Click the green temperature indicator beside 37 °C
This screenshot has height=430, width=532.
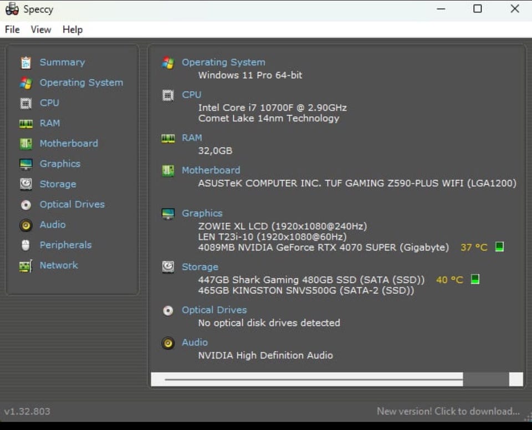click(499, 247)
